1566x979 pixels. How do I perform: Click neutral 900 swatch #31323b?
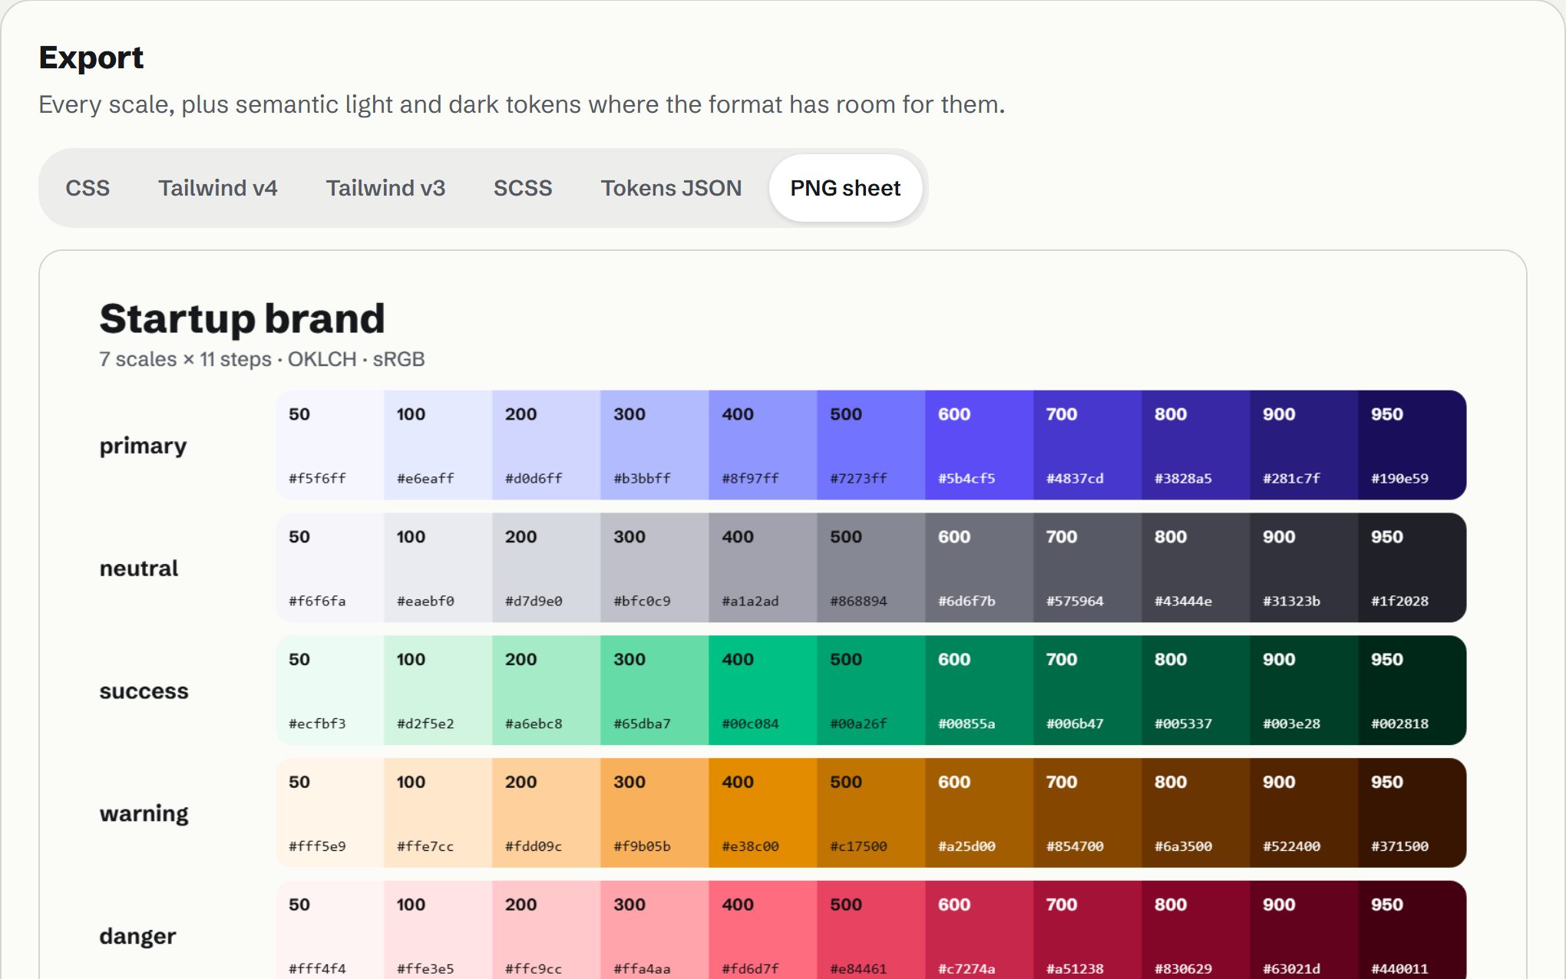click(x=1304, y=568)
